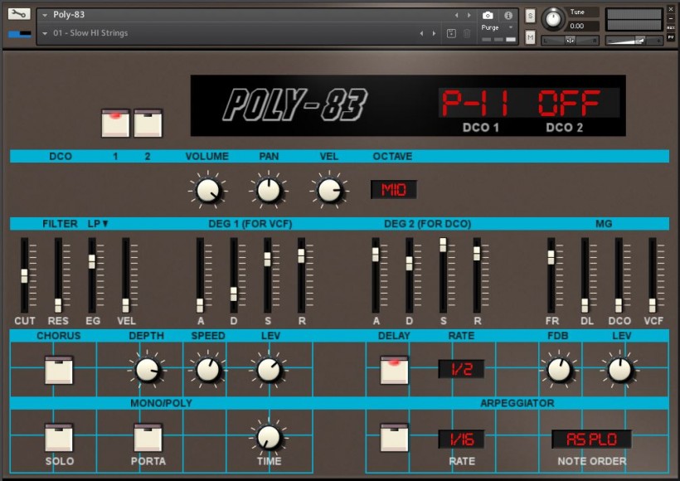Viewport: 680px width, 481px height.
Task: Expand the Poly-83 instrument name menu
Action: click(45, 15)
